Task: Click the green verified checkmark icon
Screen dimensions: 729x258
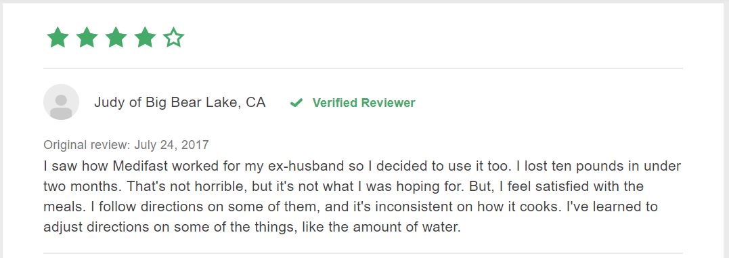Action: (x=296, y=103)
